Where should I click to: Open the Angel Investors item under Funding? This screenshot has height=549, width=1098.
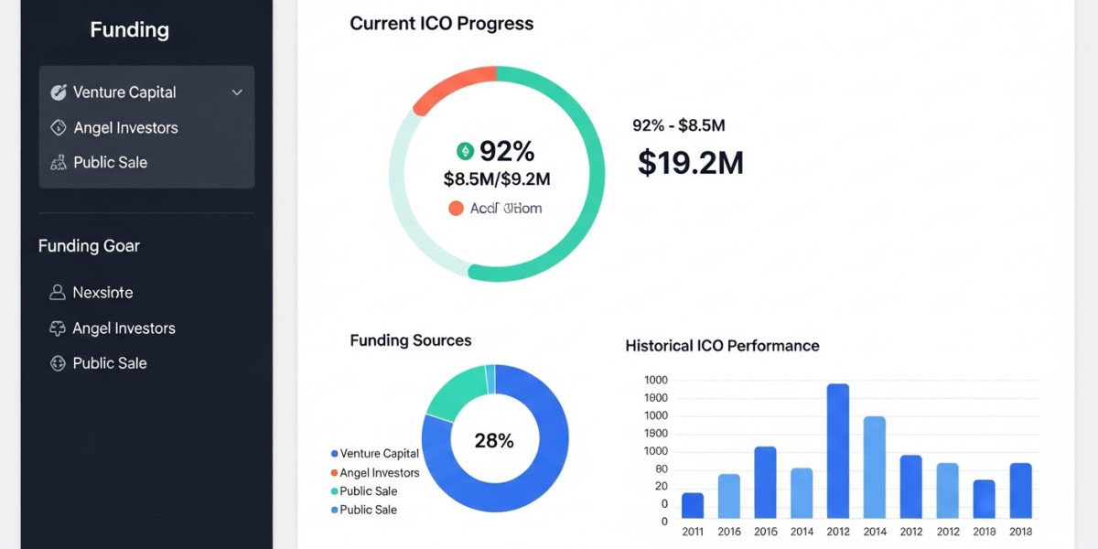125,128
